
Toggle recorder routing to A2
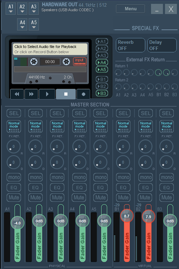(x=102, y=49)
